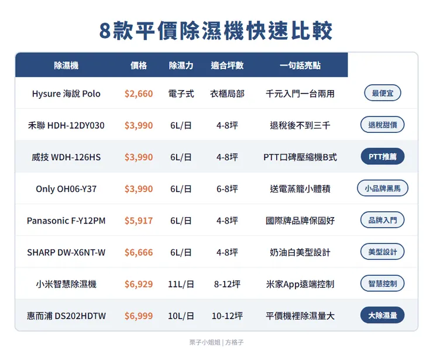Click the Hysure 海說 Polo product name
Image resolution: width=433 pixels, height=361 pixels.
coord(66,94)
